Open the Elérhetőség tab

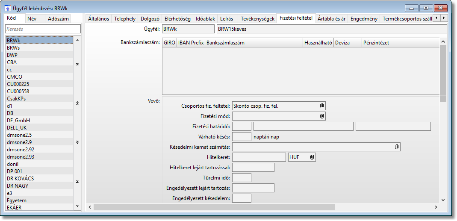coord(177,19)
